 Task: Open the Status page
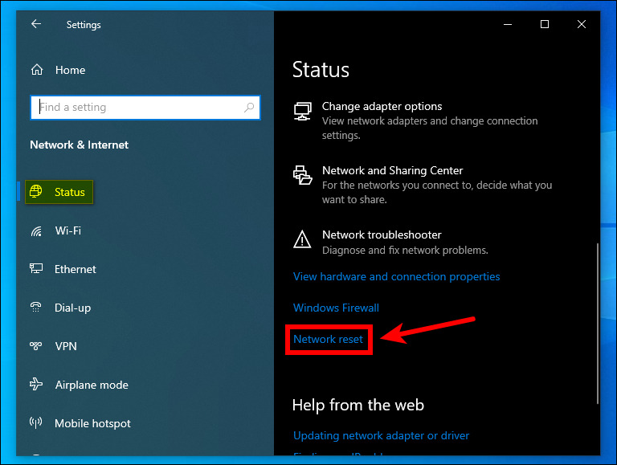pos(59,192)
